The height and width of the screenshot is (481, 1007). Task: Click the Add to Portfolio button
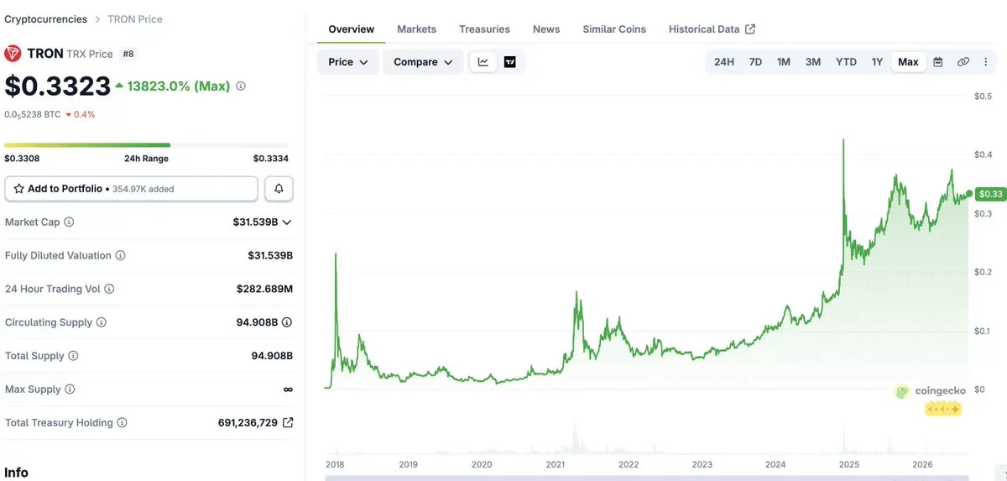tap(131, 189)
